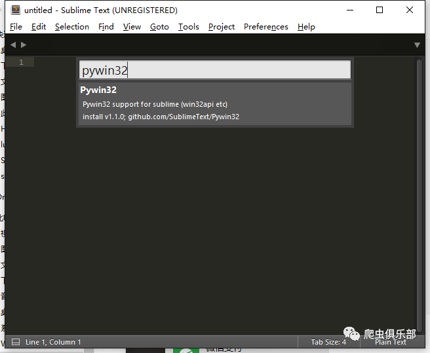
Task: Open the View menu
Action: (x=132, y=27)
